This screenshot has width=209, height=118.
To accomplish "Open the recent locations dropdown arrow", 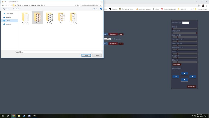I will click(x=9, y=5).
